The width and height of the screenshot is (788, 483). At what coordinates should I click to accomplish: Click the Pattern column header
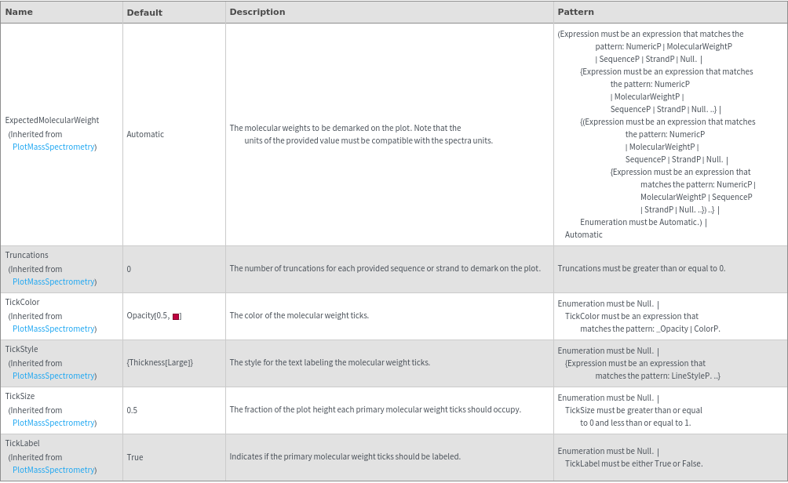575,12
